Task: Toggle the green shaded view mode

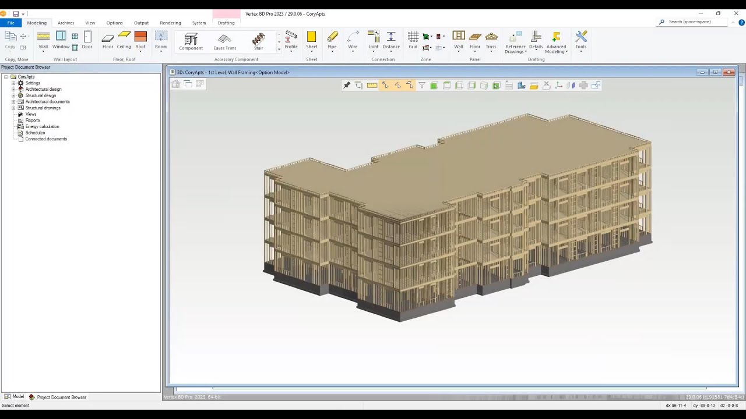Action: (x=434, y=86)
